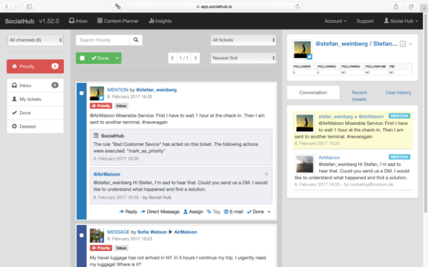Open the All tickets filter dropdown
This screenshot has width=428, height=267.
pos(243,40)
